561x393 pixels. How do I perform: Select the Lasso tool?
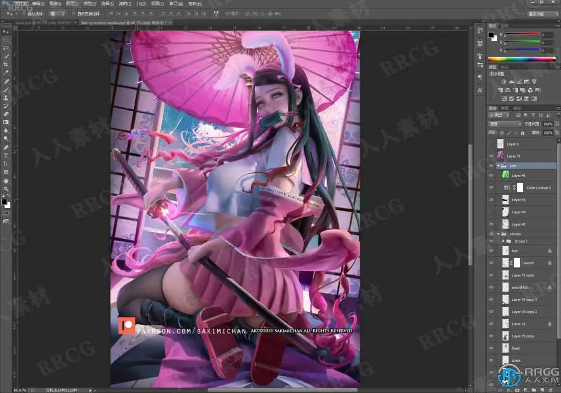(x=6, y=48)
